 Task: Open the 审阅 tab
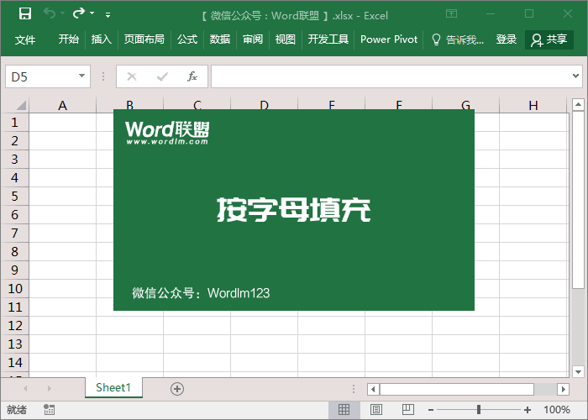[252, 39]
